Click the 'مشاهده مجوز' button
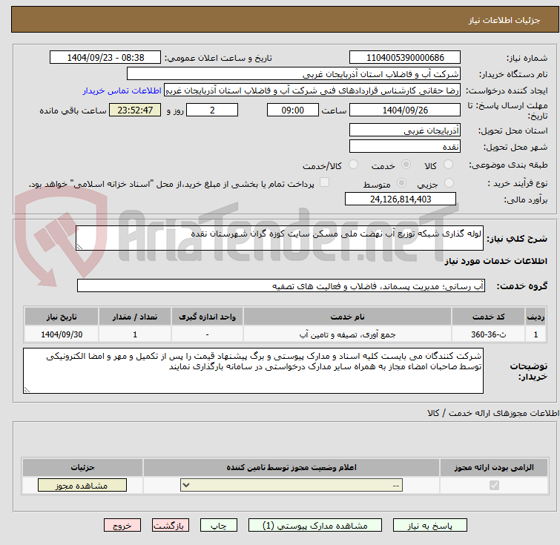The image size is (560, 545). click(x=82, y=486)
